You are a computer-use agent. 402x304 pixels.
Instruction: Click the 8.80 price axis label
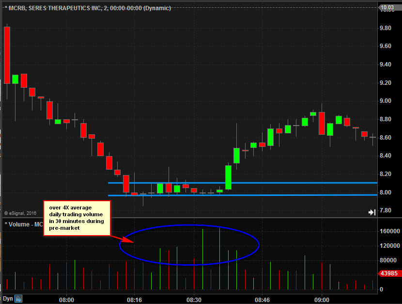click(x=386, y=119)
